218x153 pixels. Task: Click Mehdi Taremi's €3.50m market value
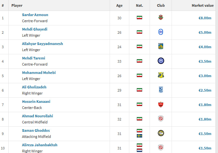point(205,61)
